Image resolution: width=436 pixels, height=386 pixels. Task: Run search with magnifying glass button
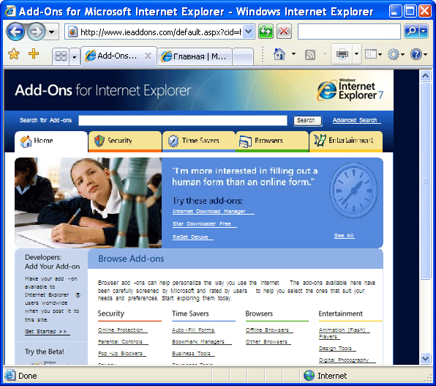[411, 31]
